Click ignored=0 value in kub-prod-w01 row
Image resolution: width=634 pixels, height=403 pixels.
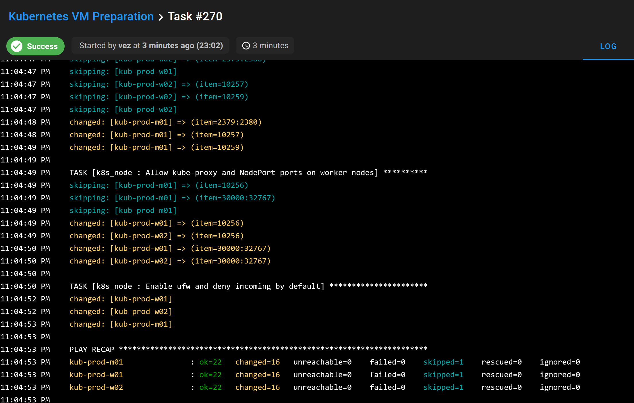pyautogui.click(x=560, y=375)
